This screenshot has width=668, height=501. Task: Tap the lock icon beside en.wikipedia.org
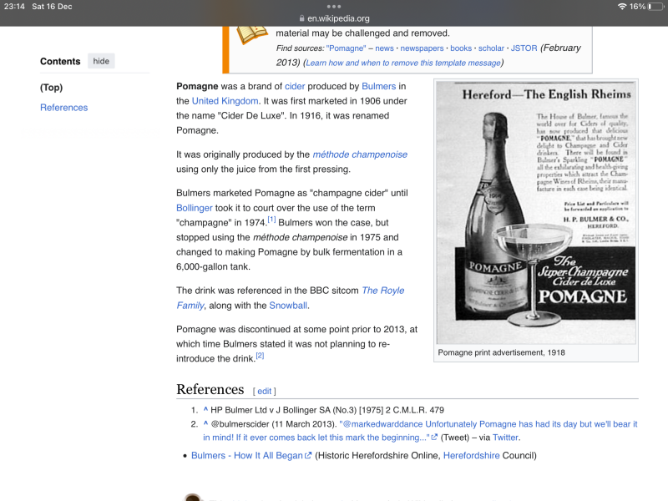point(301,18)
